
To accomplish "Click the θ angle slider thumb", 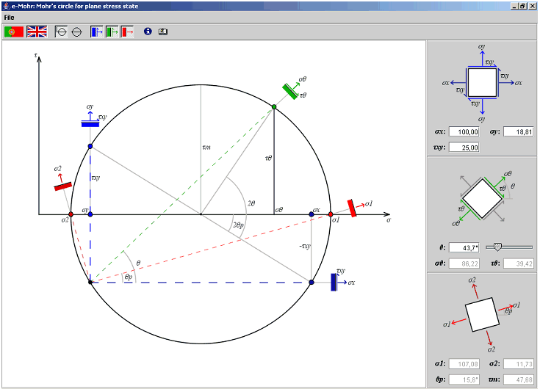I will pyautogui.click(x=497, y=247).
